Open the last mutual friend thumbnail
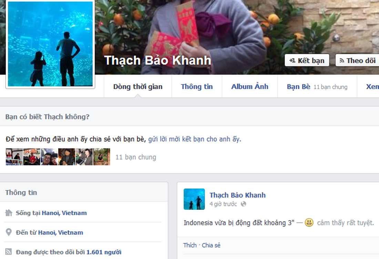 point(102,157)
